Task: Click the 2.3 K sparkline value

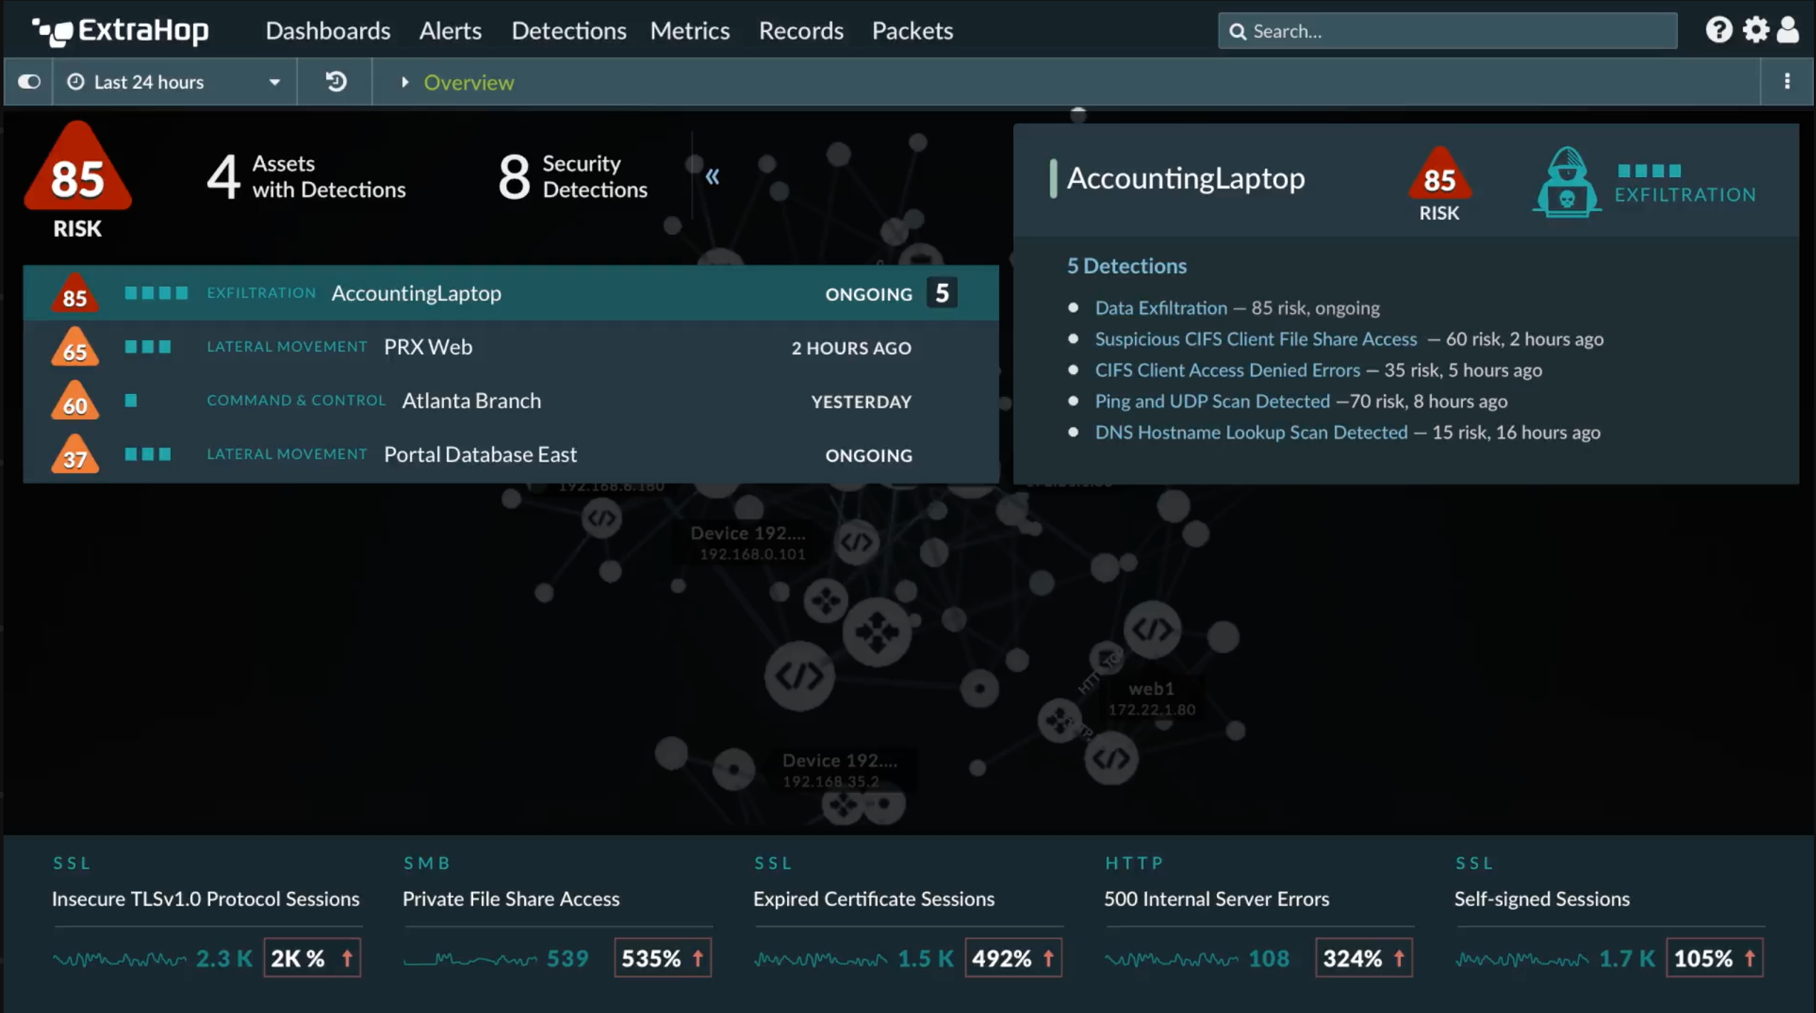Action: click(224, 959)
